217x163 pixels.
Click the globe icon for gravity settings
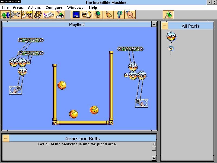point(97,15)
